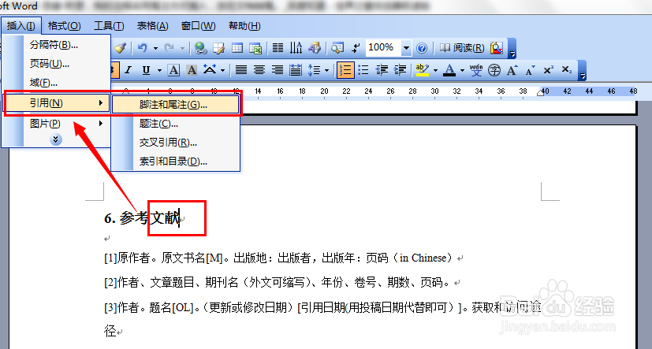Increase paragraph indent
652x349 pixels.
(x=400, y=70)
